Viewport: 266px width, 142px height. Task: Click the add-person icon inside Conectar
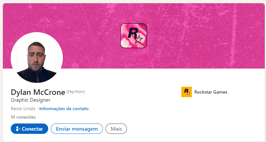pyautogui.click(x=18, y=129)
